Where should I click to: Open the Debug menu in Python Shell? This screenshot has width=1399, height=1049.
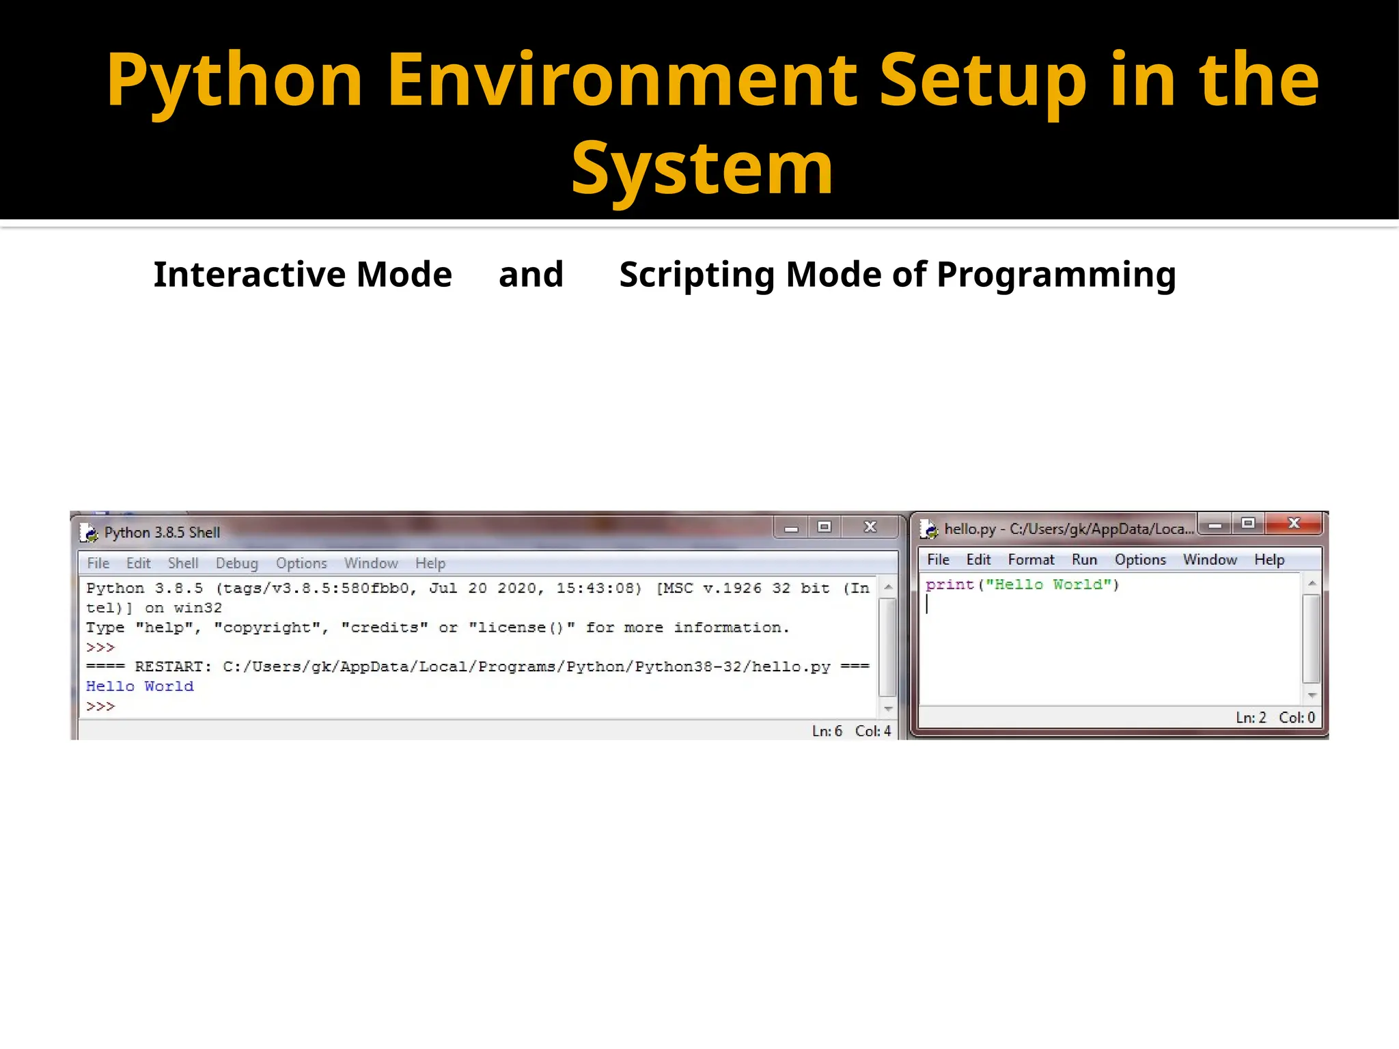coord(237,563)
